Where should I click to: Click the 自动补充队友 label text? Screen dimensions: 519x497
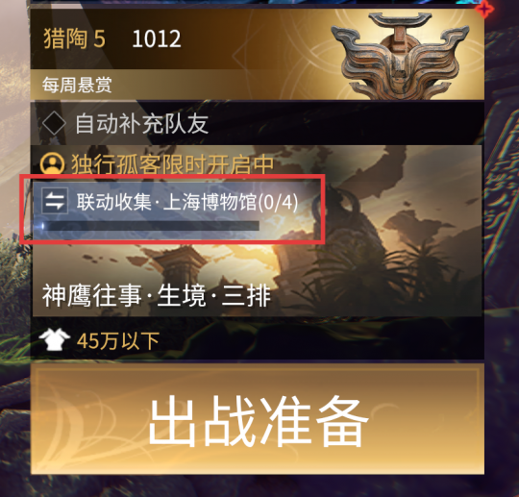(141, 124)
